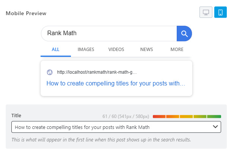The width and height of the screenshot is (234, 152).
Task: Open the ALL results tab
Action: (56, 50)
